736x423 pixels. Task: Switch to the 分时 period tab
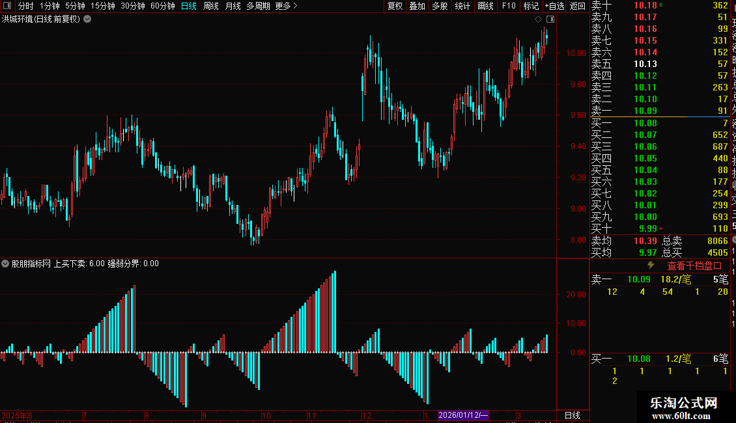click(26, 6)
